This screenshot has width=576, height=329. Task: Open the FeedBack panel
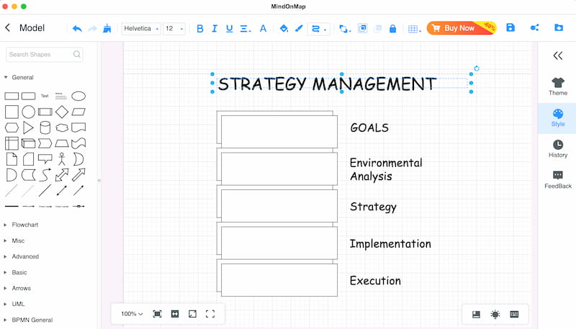(x=557, y=180)
